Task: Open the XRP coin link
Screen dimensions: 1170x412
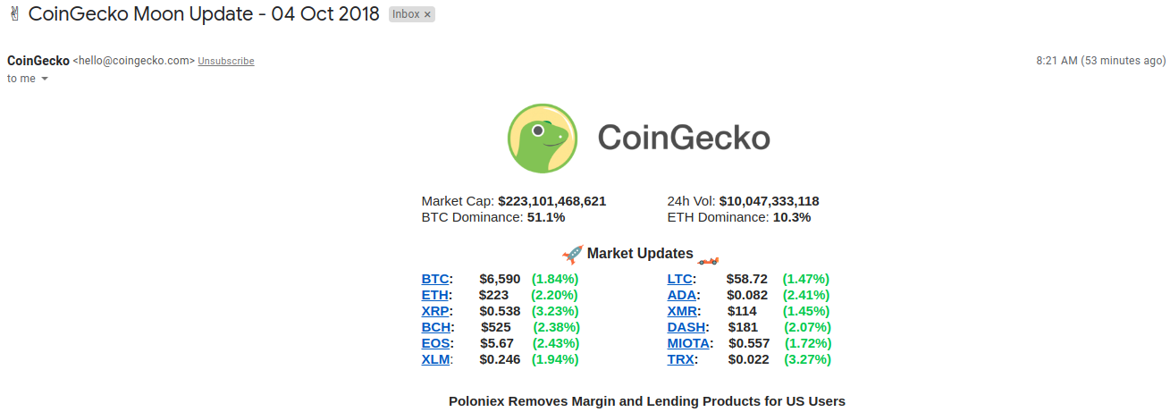Action: pos(434,311)
